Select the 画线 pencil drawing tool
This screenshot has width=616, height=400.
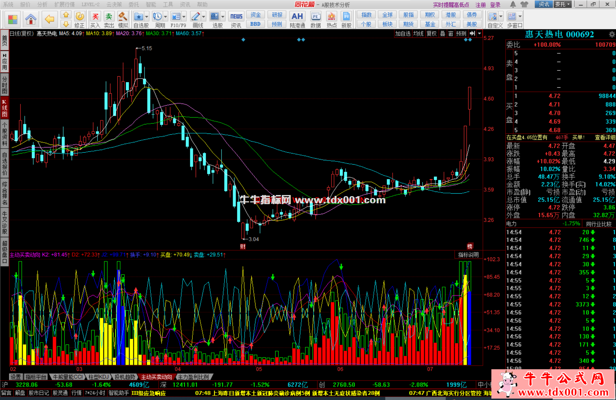coord(196,17)
